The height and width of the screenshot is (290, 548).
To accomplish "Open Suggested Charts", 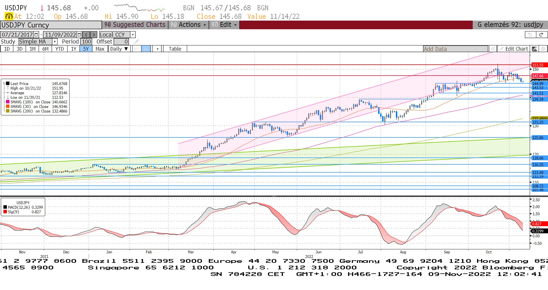I will (x=135, y=25).
